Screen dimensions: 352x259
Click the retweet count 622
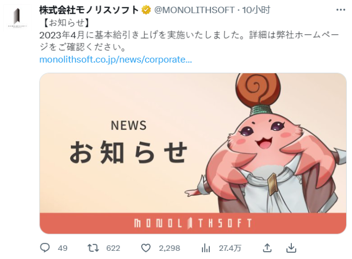pyautogui.click(x=113, y=248)
